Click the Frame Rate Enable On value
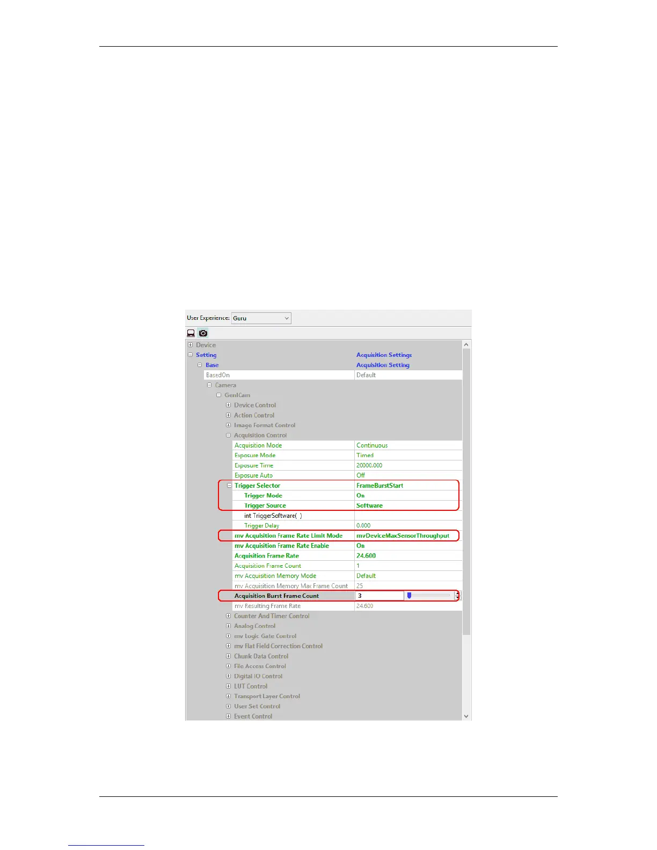Screen dimensions: 657x850 click(361, 546)
